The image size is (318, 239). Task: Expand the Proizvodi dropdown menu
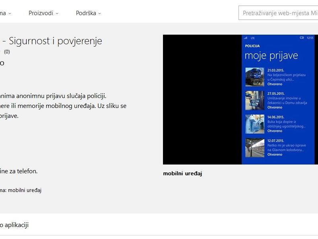pyautogui.click(x=43, y=13)
